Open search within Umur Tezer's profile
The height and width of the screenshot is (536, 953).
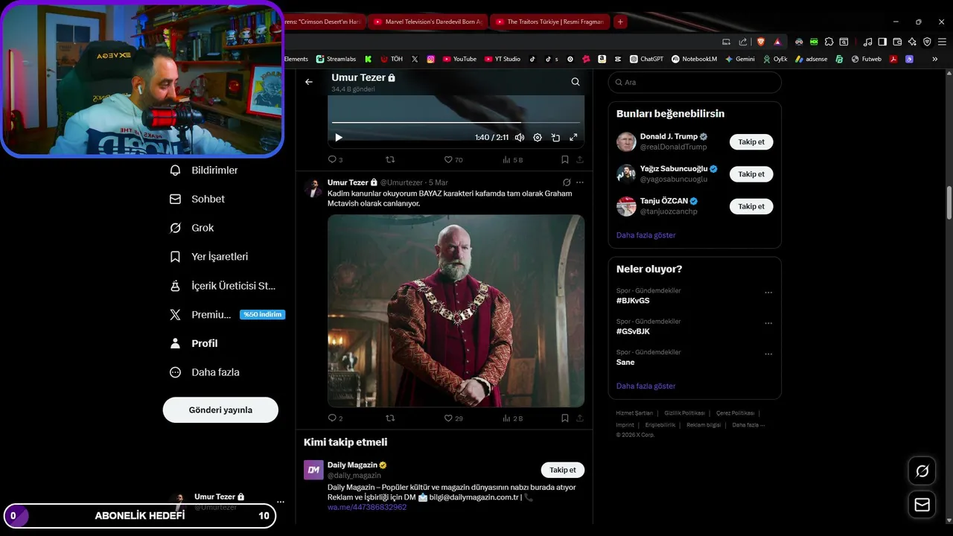coord(576,82)
